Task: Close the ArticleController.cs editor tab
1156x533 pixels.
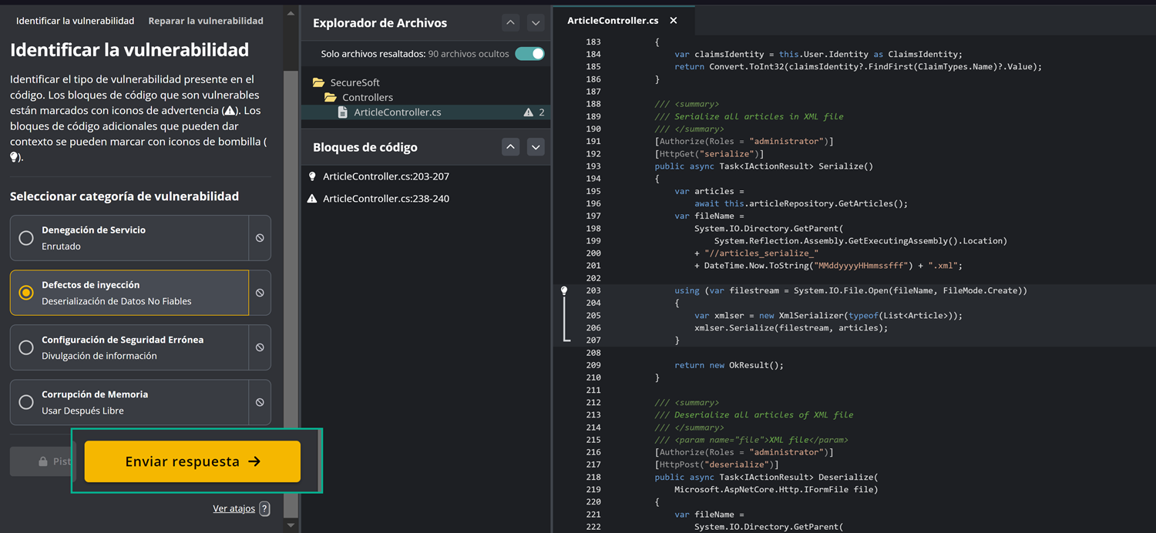Action: pos(674,21)
